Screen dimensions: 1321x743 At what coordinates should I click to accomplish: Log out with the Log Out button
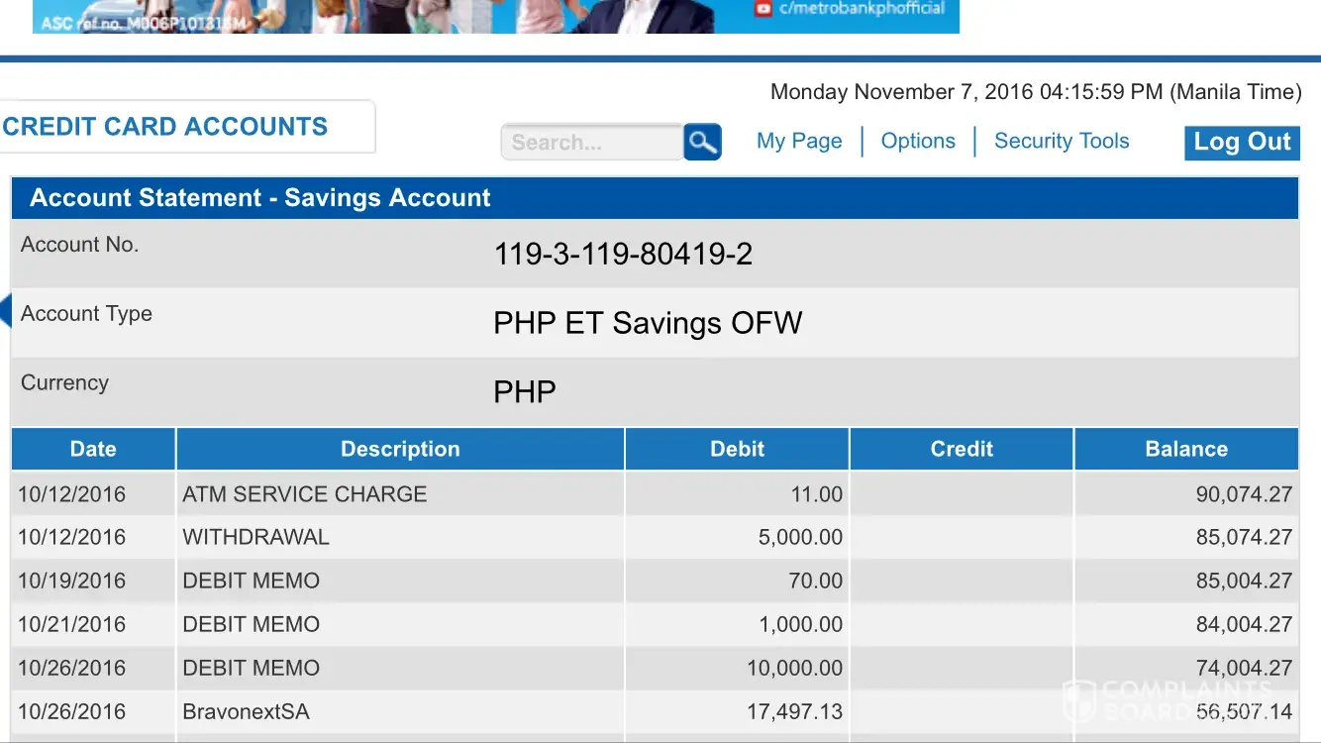(x=1242, y=143)
